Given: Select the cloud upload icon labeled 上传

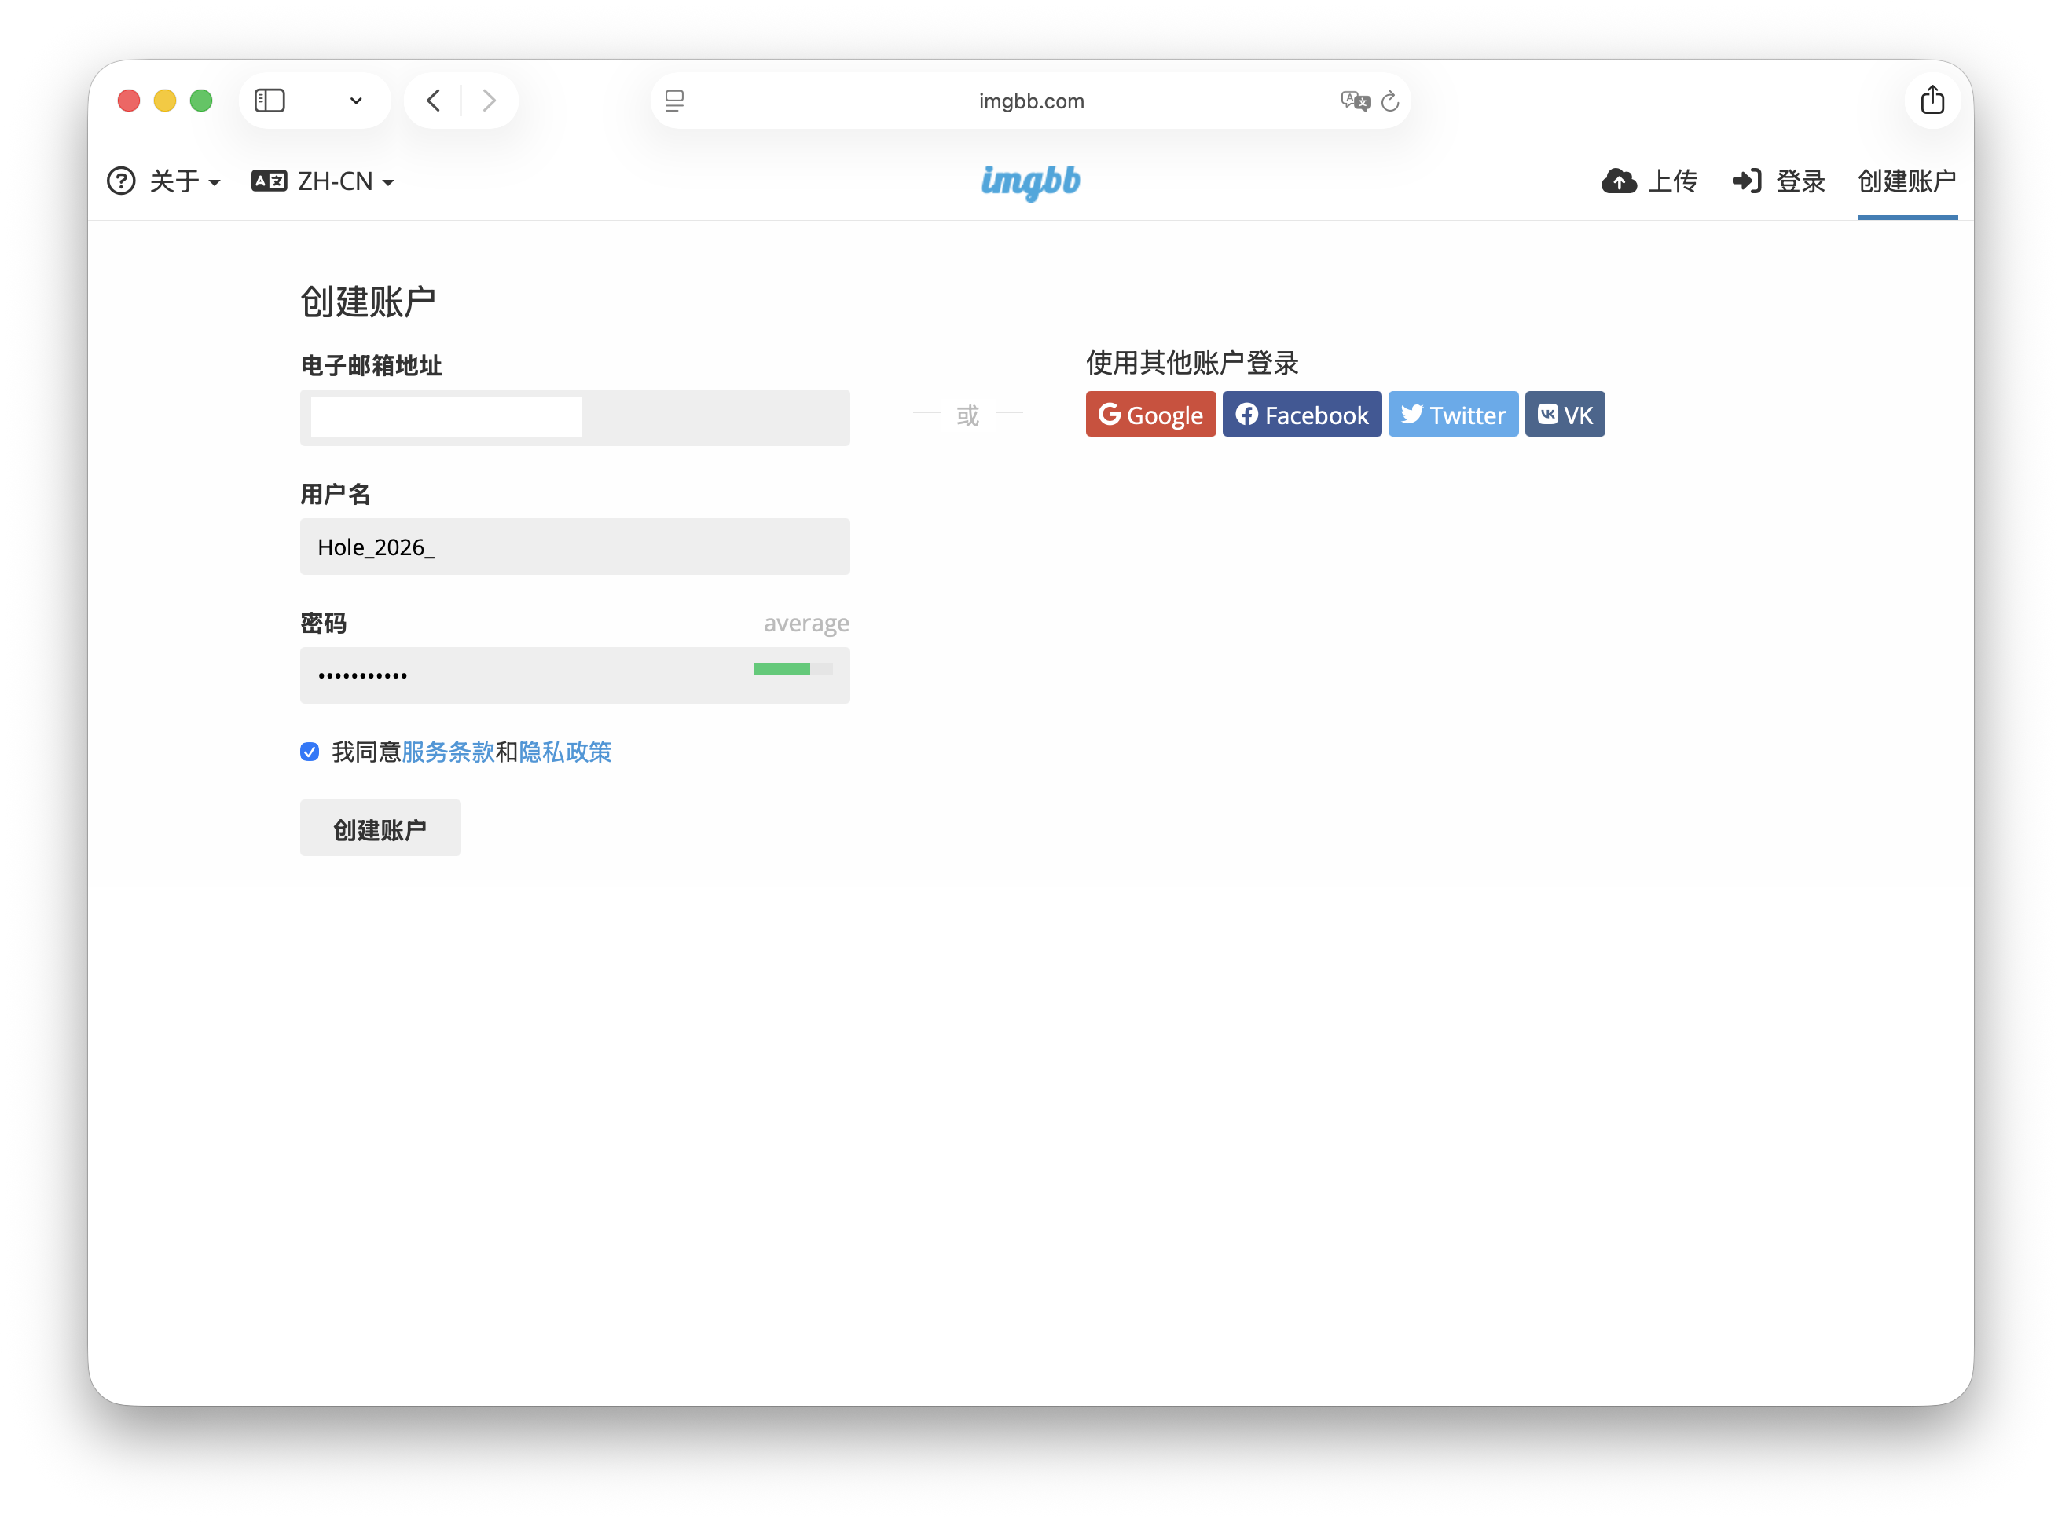Looking at the screenshot, I should (1619, 181).
